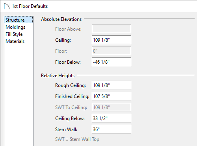
Task: Go to the Materials panel
Action: tap(15, 41)
